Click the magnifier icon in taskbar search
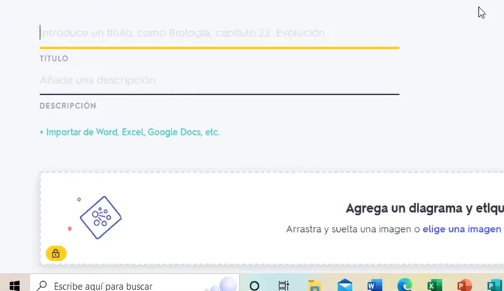 click(42, 285)
